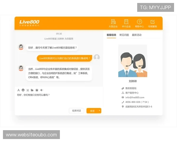Click the 客户服务中心 org chart icon
The width and height of the screenshot is (177, 142).
[123, 93]
